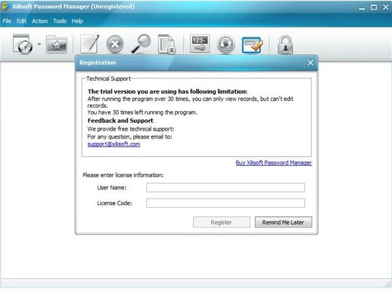Image resolution: width=392 pixels, height=294 pixels.
Task: Click the support@xilisoft.com email link
Action: [x=114, y=144]
